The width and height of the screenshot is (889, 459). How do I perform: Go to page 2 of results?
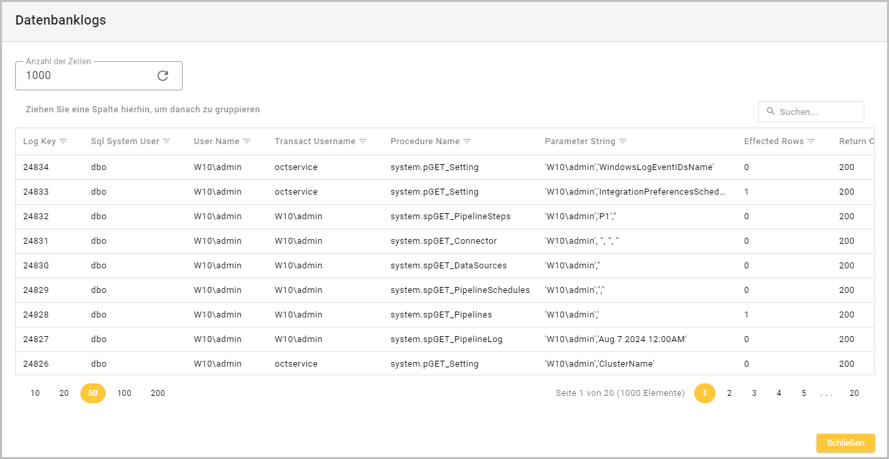(x=730, y=393)
